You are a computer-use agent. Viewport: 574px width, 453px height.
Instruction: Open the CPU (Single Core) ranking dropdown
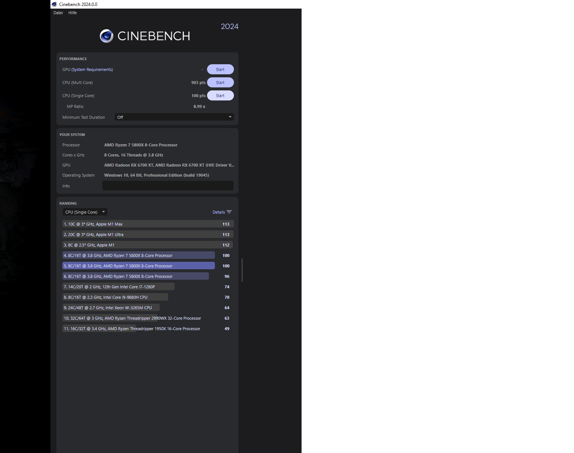[85, 212]
